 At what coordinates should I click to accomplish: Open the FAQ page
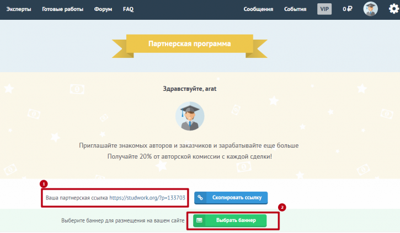(128, 9)
